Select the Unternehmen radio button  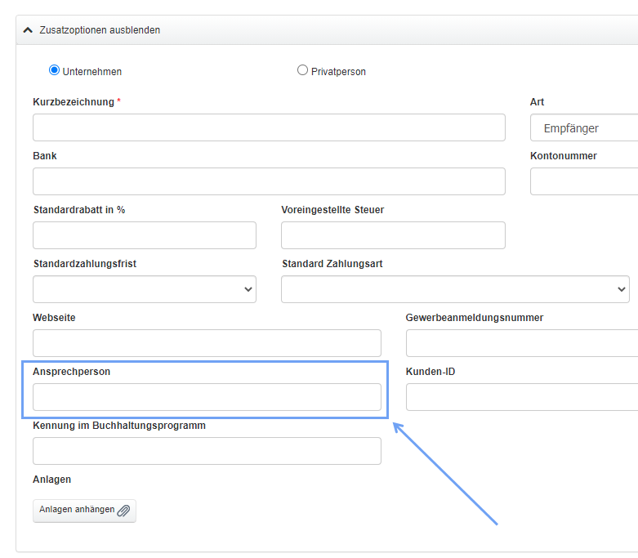point(55,70)
